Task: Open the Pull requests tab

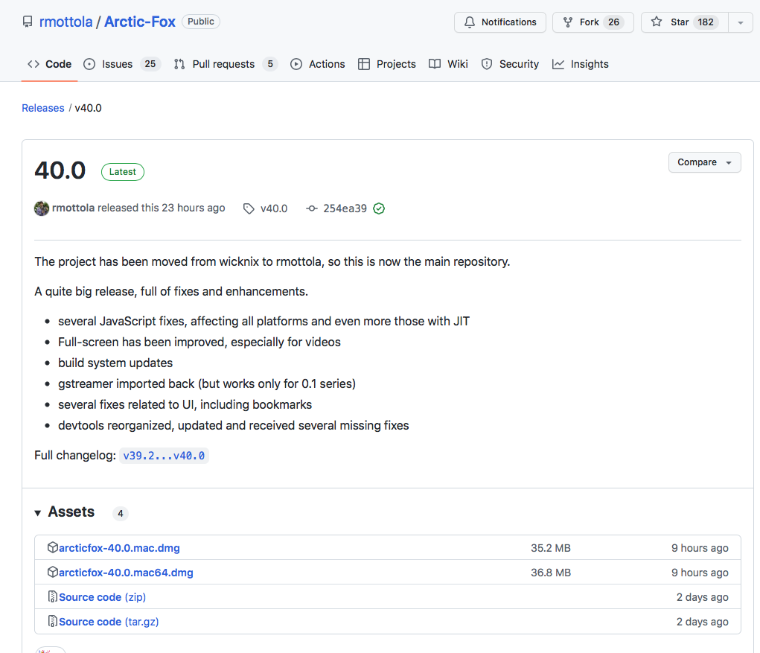Action: 225,64
